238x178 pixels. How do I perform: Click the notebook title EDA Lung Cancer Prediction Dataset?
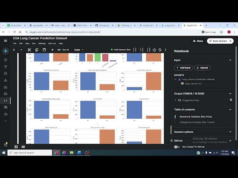[40, 38]
